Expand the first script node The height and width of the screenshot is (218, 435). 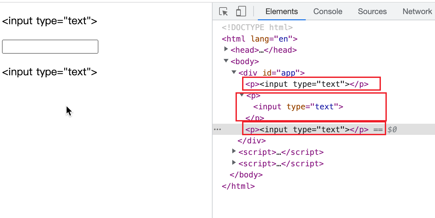coord(234,152)
